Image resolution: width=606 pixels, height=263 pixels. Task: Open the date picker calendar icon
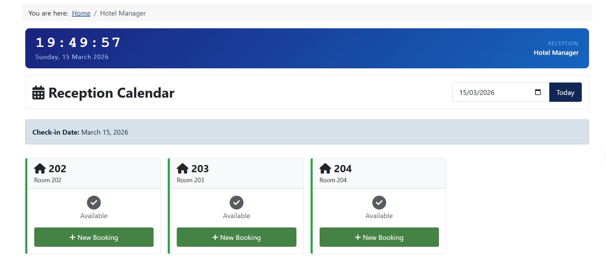(x=538, y=92)
